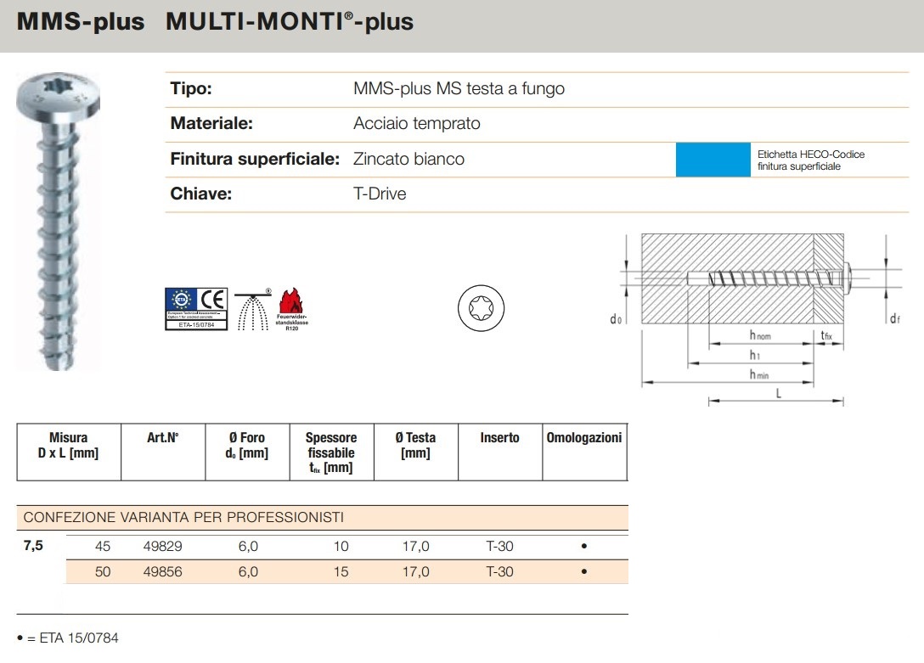Click the Art.N° column header
Image resolution: width=924 pixels, height=663 pixels.
coord(163,452)
